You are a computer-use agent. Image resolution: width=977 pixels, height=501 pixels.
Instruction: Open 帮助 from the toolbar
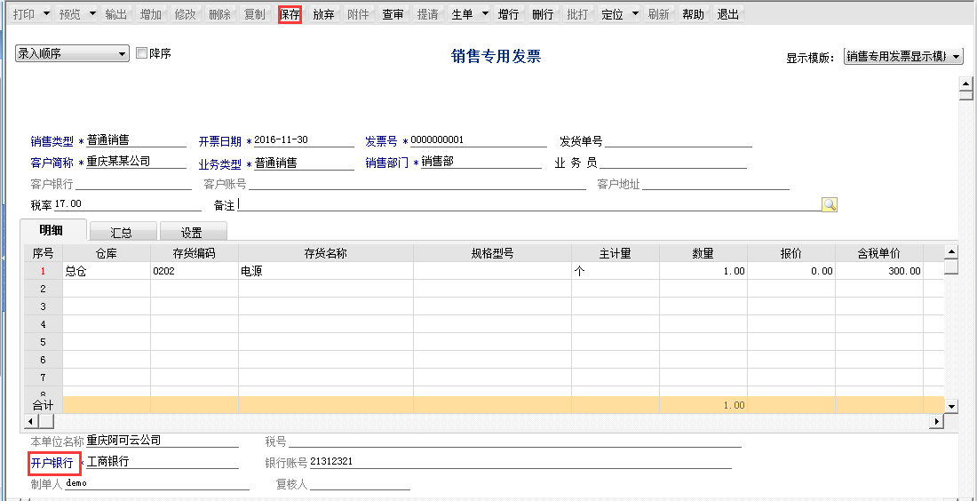tap(694, 14)
